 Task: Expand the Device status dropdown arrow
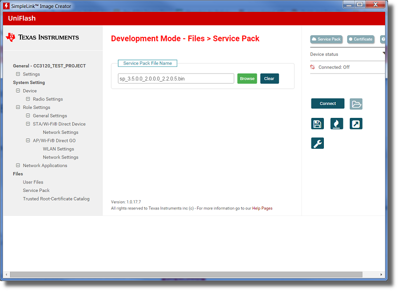[x=384, y=54]
